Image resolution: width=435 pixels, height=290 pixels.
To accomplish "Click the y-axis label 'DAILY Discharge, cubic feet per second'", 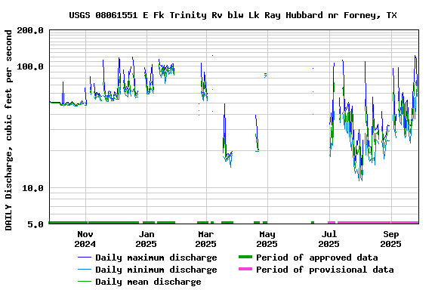I will pos(8,130).
